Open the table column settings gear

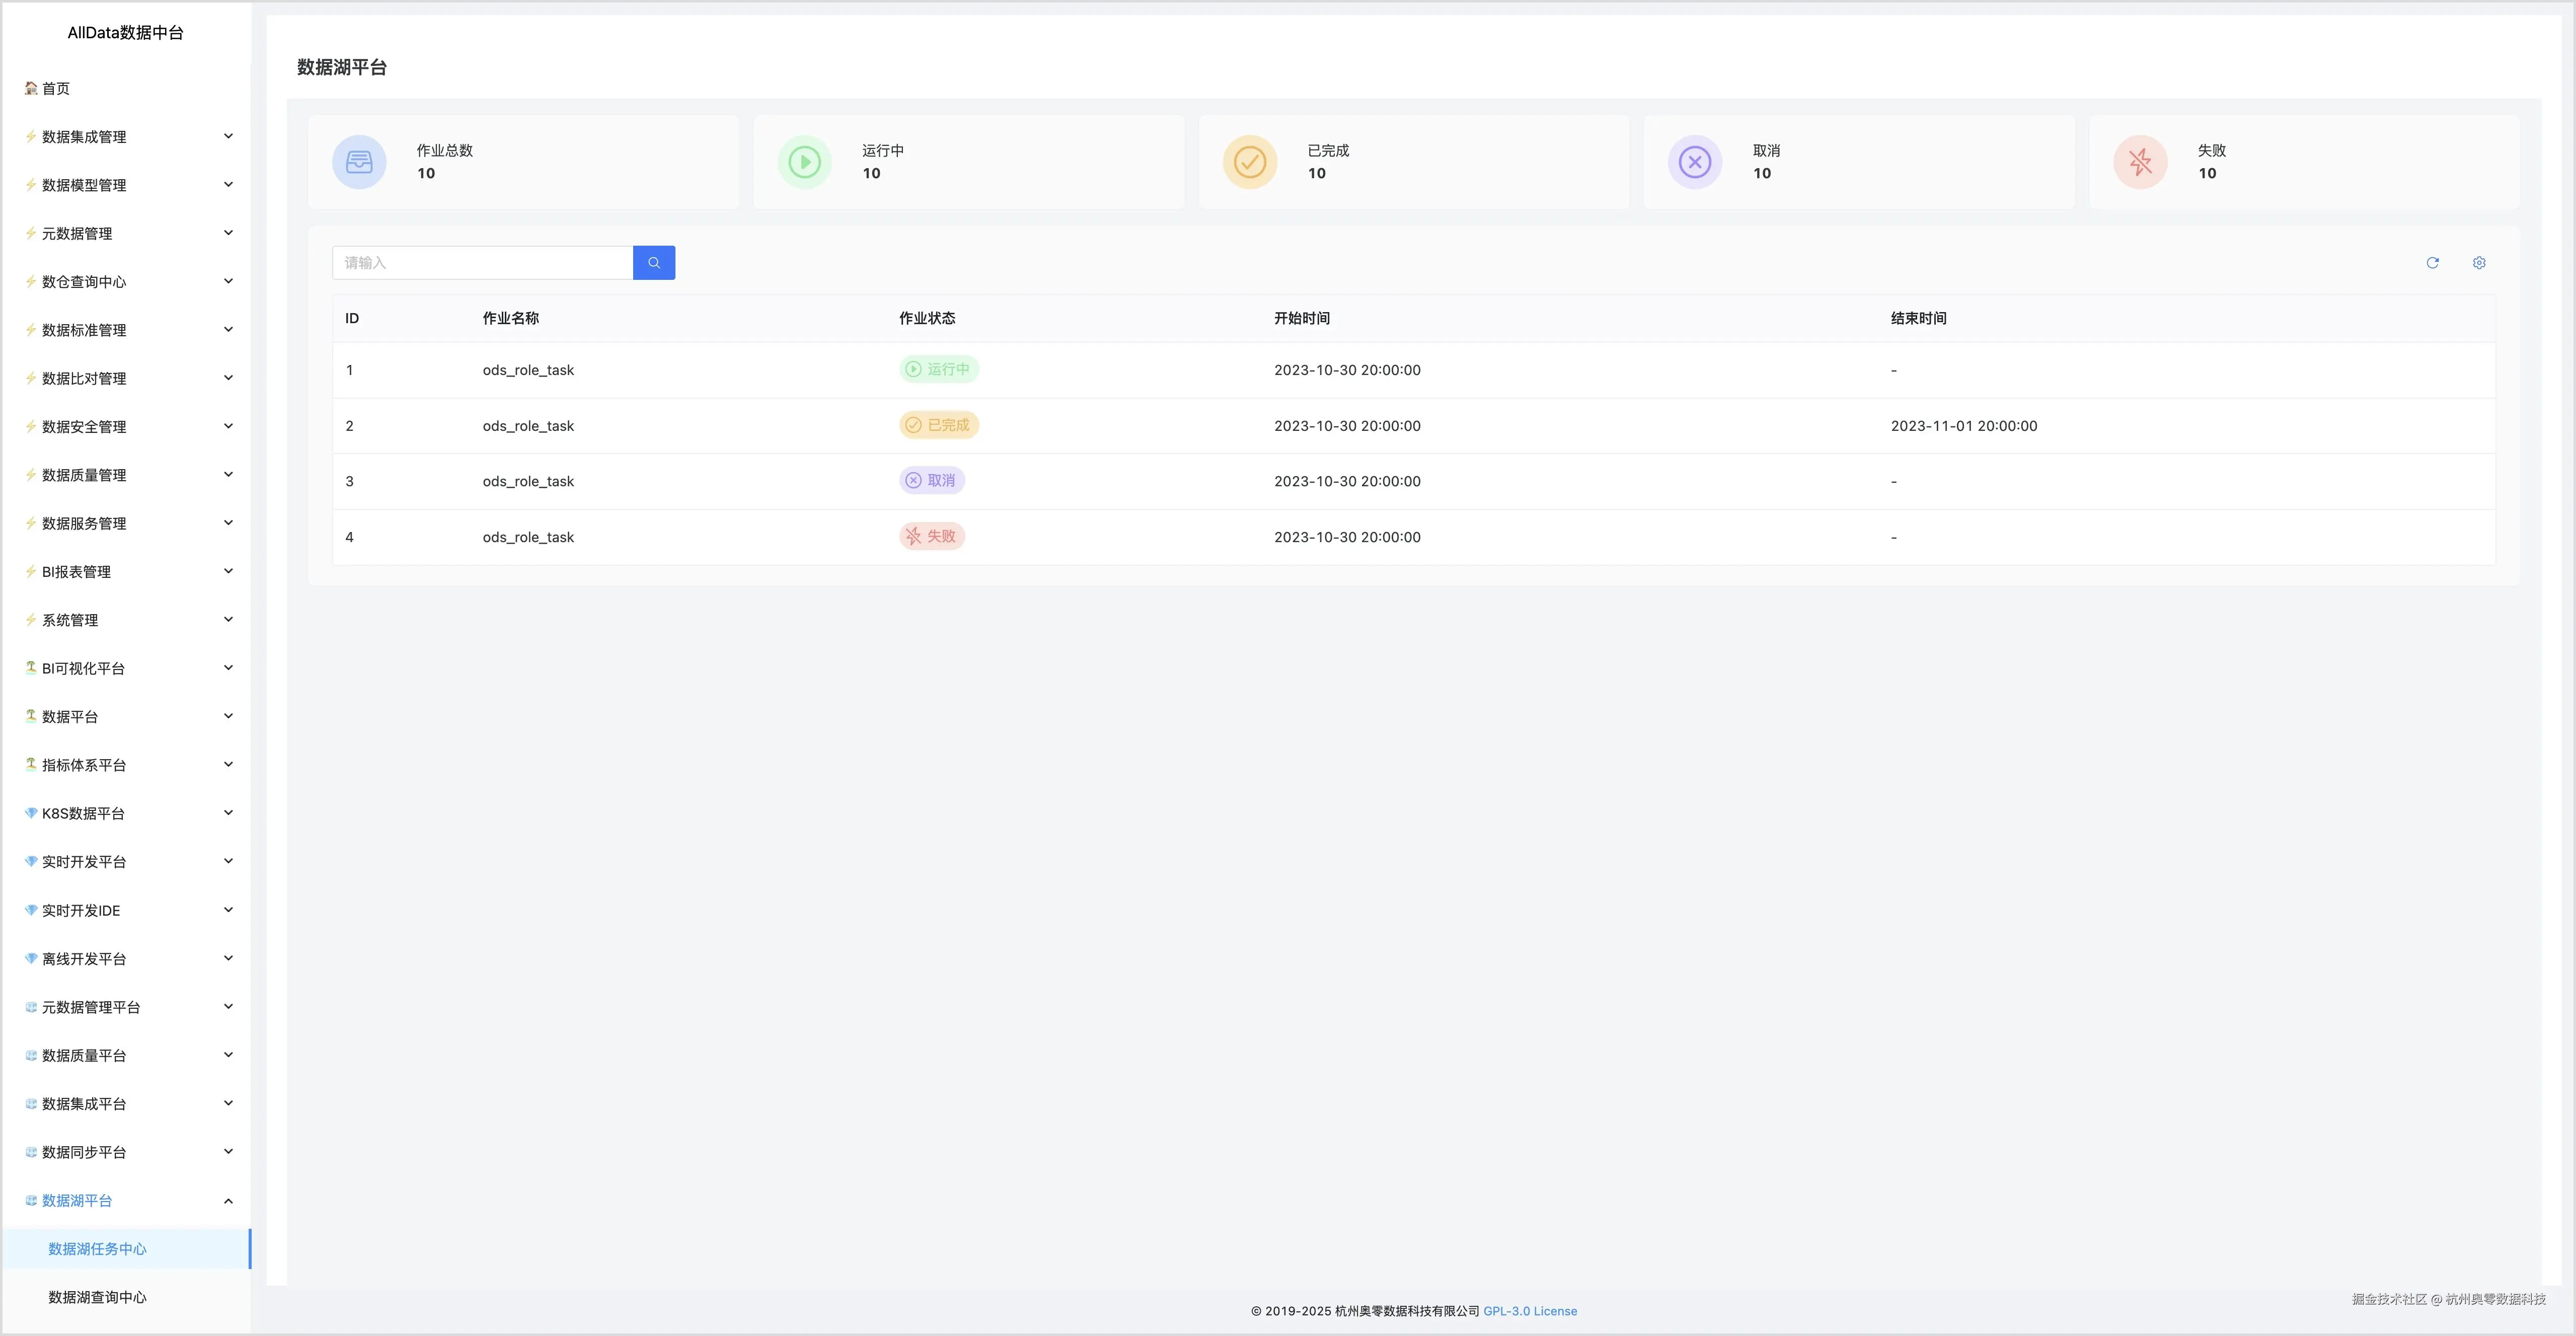[x=2479, y=263]
